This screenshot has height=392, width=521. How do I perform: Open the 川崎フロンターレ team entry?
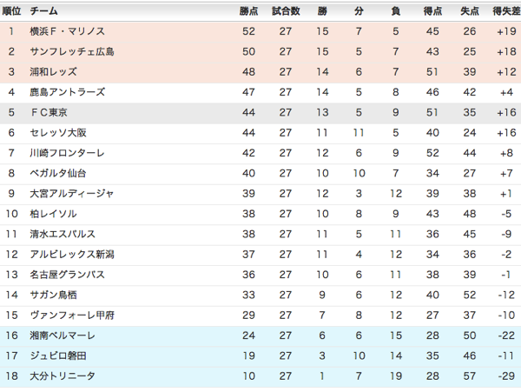point(67,153)
